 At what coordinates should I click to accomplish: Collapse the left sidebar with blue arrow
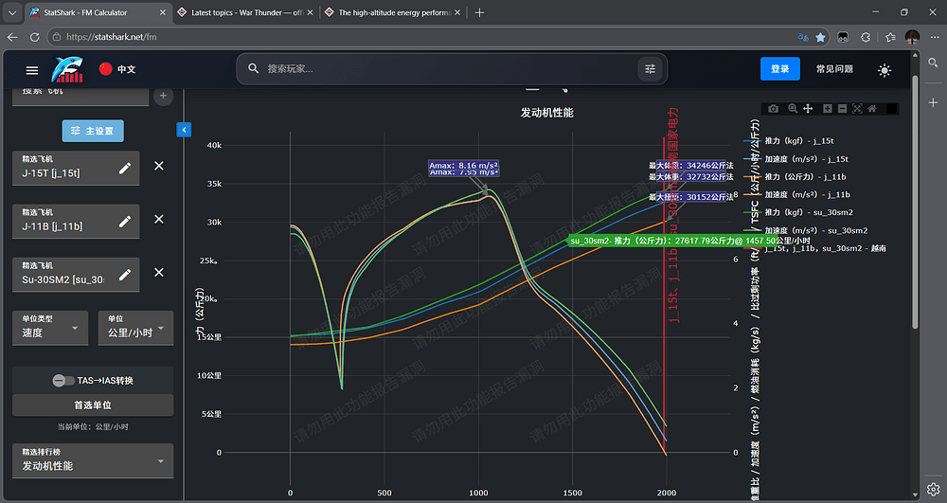pos(184,130)
